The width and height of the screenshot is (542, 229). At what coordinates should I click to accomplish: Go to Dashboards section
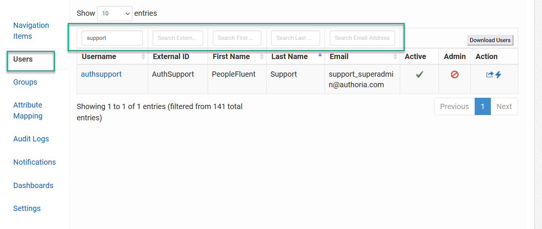(33, 185)
